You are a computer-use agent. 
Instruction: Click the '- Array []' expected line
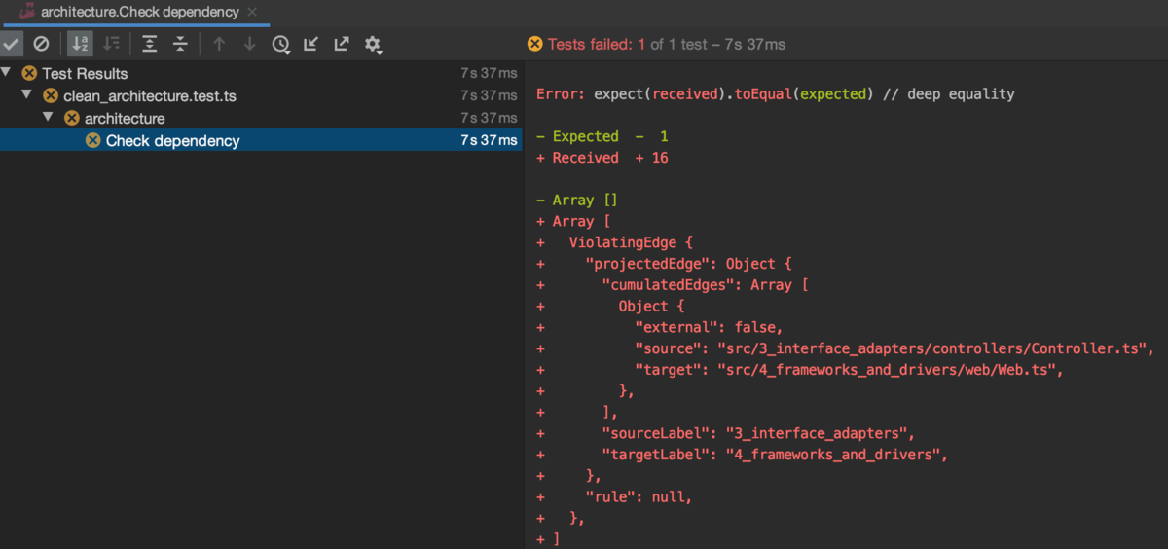(x=577, y=200)
